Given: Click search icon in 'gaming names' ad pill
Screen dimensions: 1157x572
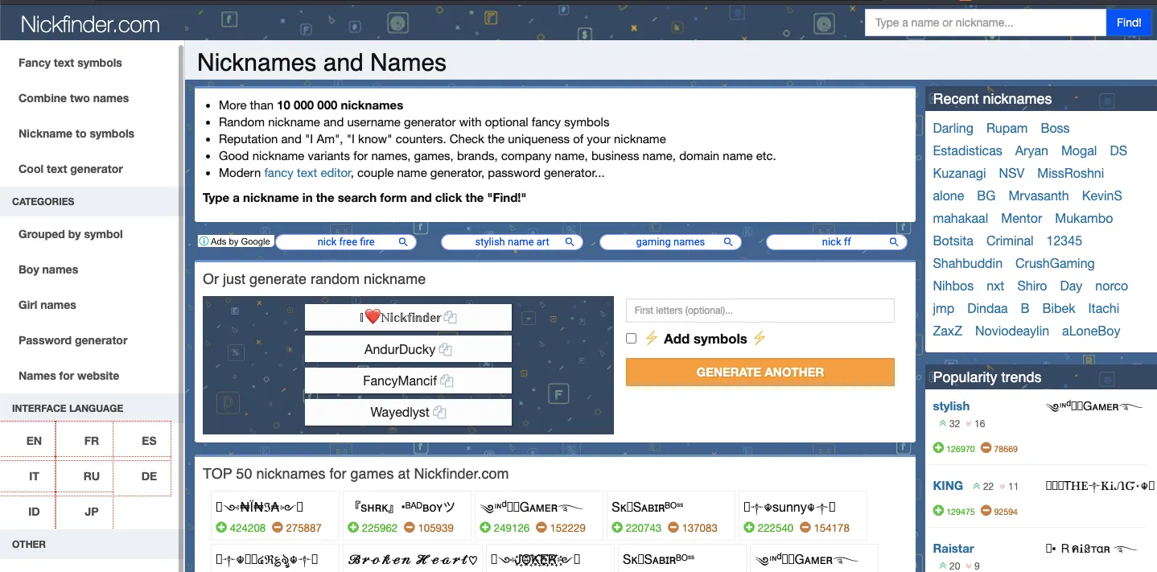Looking at the screenshot, I should (x=728, y=242).
